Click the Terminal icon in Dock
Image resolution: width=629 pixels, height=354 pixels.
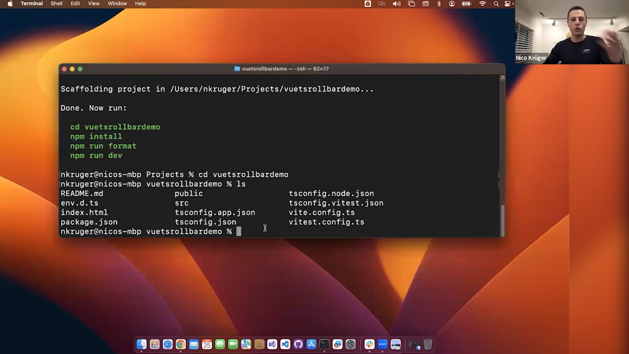pyautogui.click(x=324, y=344)
